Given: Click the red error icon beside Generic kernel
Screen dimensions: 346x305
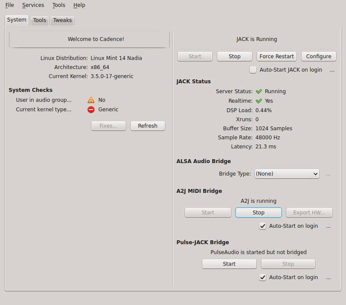Looking at the screenshot, I should click(91, 110).
